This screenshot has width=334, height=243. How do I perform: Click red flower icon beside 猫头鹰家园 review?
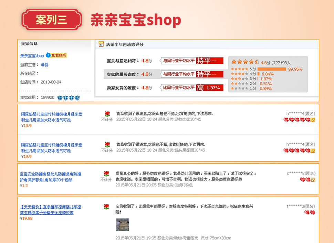(x=107, y=145)
